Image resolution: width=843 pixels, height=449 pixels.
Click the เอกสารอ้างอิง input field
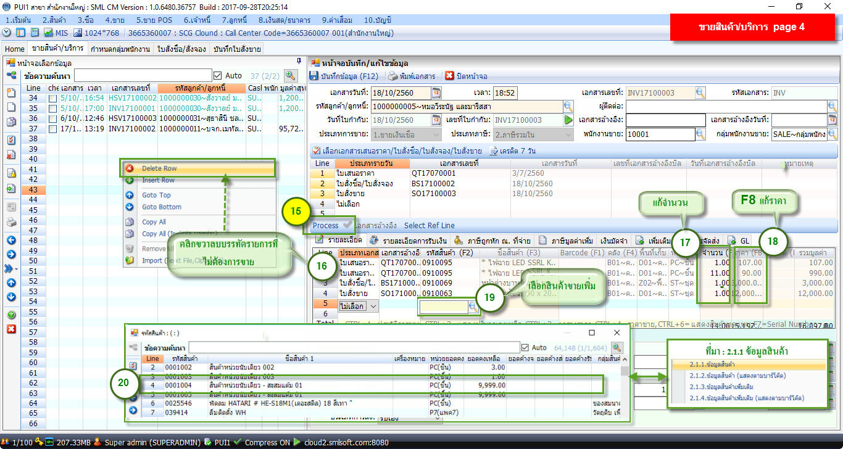point(666,120)
